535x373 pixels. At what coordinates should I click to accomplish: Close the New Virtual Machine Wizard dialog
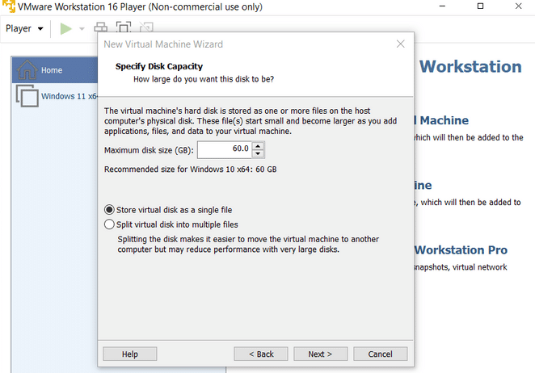click(x=400, y=44)
